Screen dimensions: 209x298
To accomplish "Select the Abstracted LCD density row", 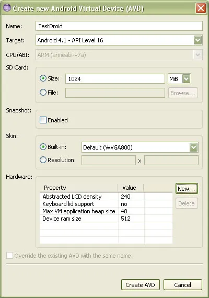I will click(106, 197).
